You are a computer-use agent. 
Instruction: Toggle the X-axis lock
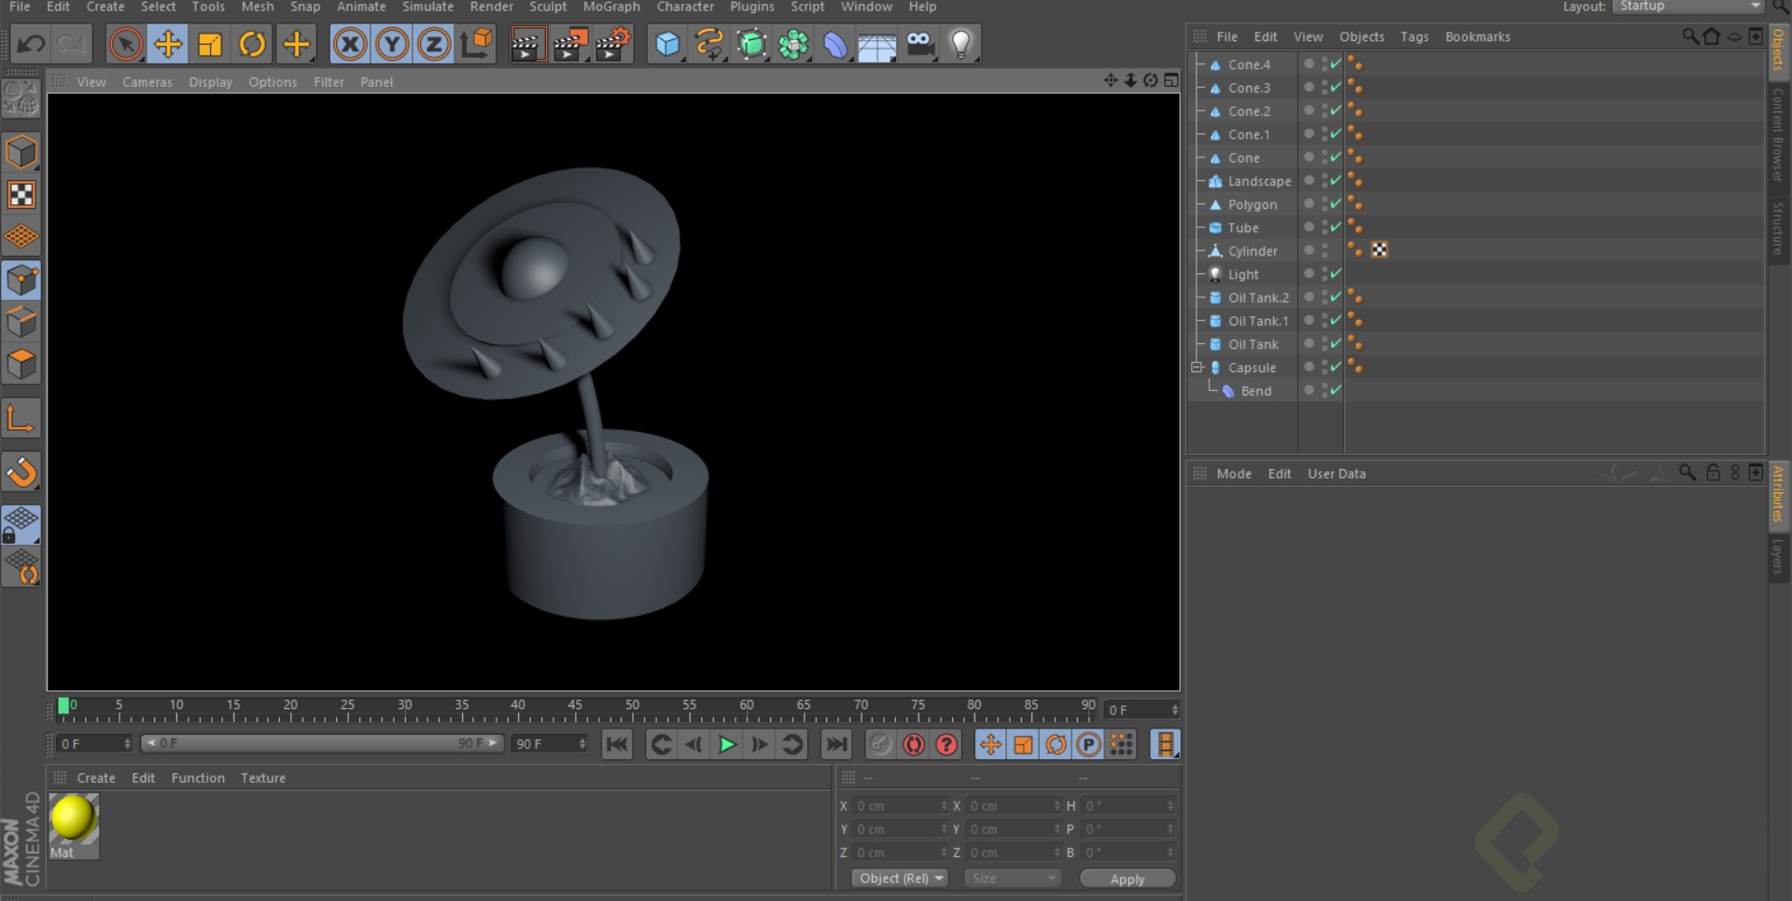click(350, 44)
